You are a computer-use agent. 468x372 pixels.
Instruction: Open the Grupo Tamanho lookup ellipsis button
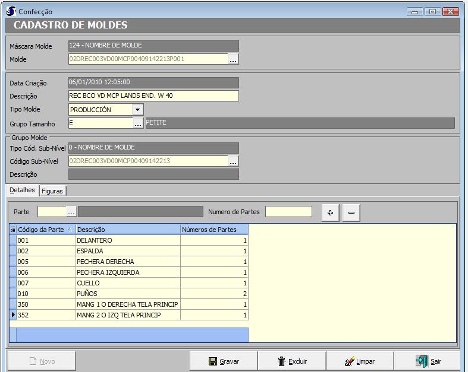138,123
